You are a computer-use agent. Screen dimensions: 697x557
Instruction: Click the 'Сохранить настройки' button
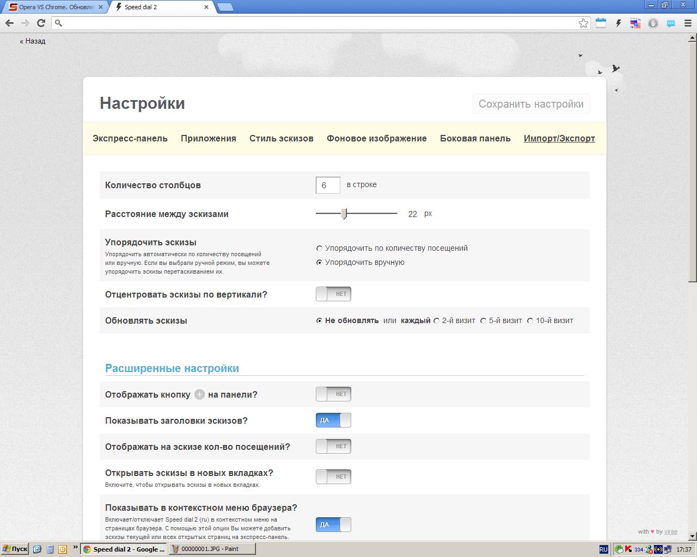pos(531,104)
